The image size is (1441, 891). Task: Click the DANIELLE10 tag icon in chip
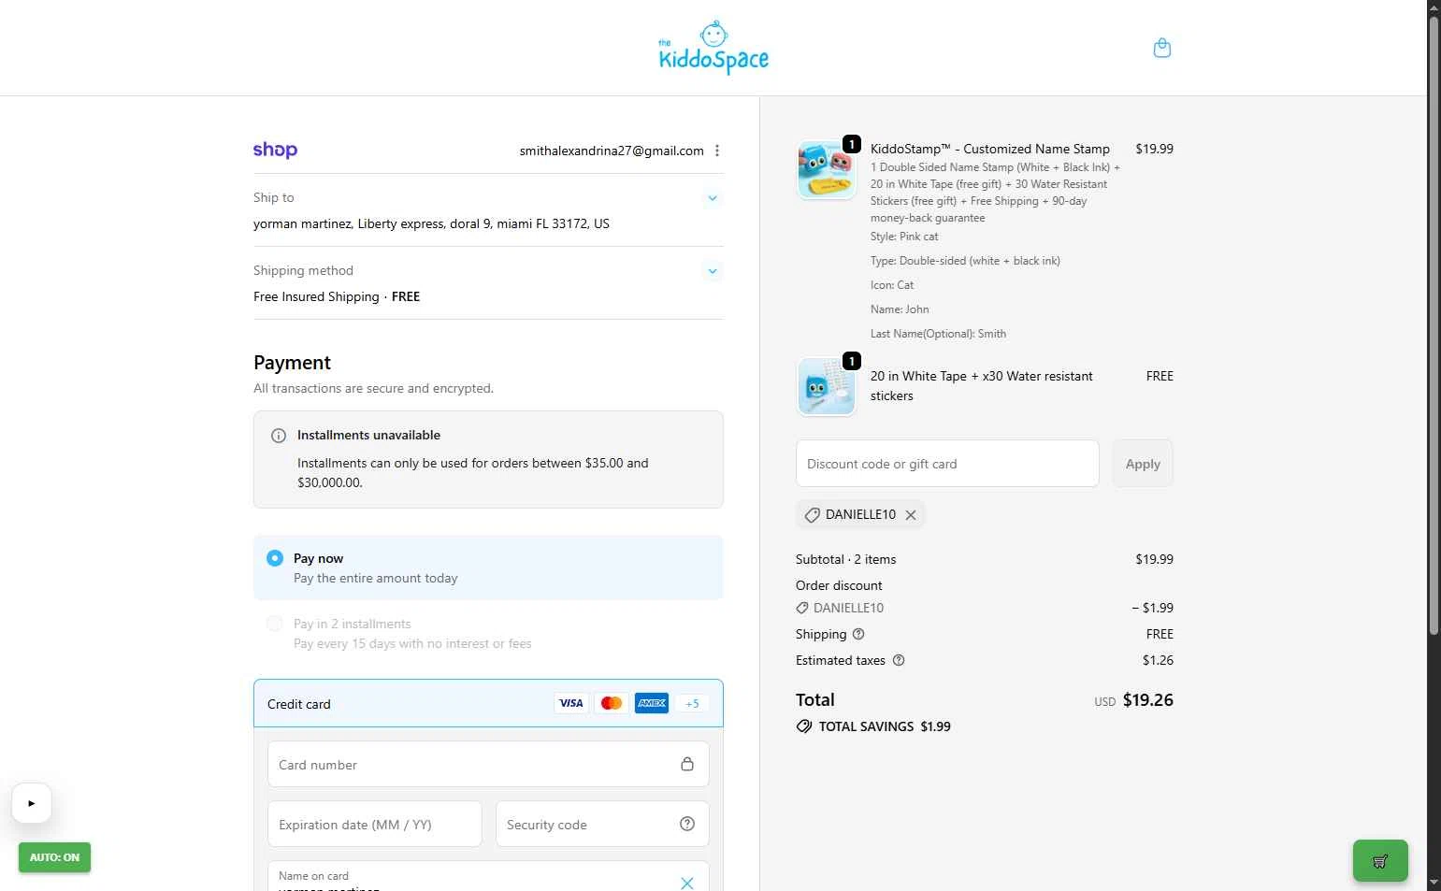click(813, 515)
